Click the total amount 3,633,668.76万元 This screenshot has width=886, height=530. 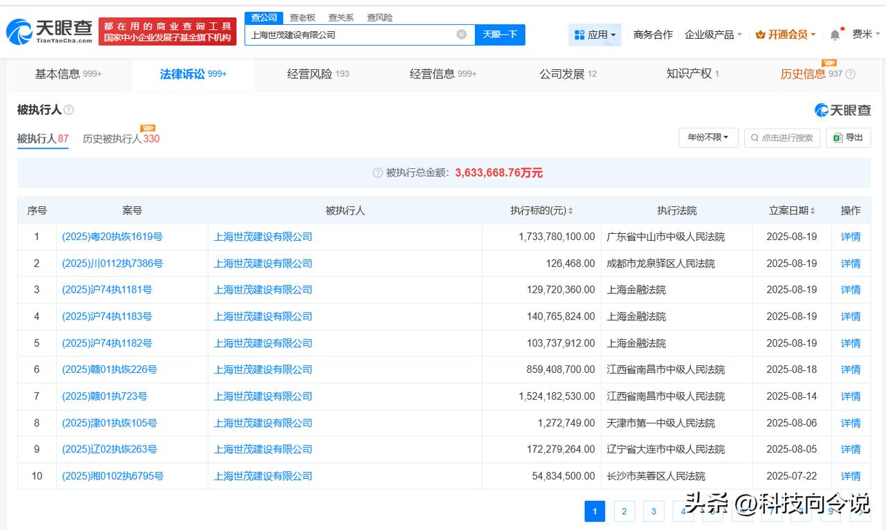click(499, 173)
